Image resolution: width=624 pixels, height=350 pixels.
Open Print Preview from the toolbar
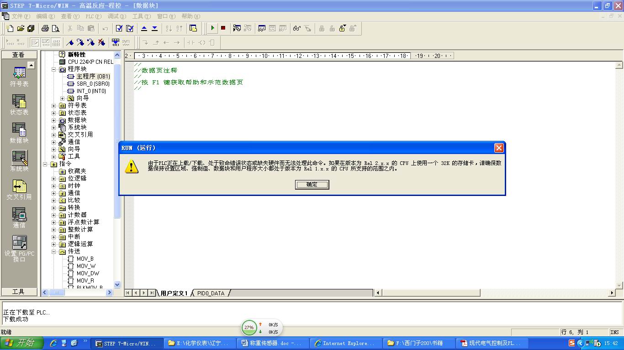[x=55, y=28]
